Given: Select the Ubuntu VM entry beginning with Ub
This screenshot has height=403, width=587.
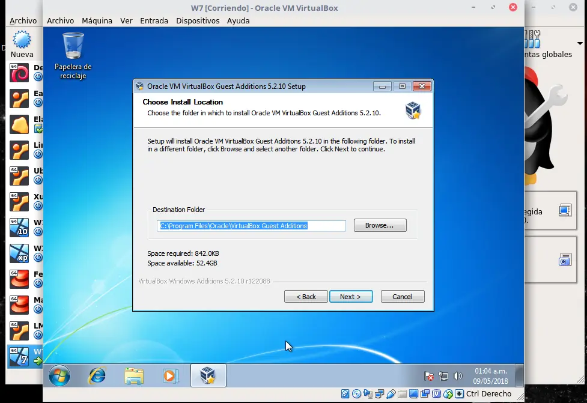Looking at the screenshot, I should (x=25, y=176).
